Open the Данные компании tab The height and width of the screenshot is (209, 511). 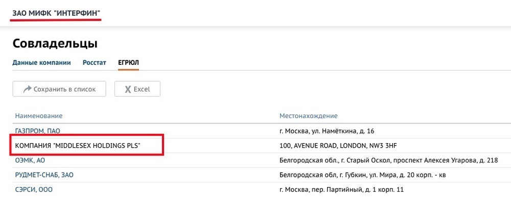[42, 63]
